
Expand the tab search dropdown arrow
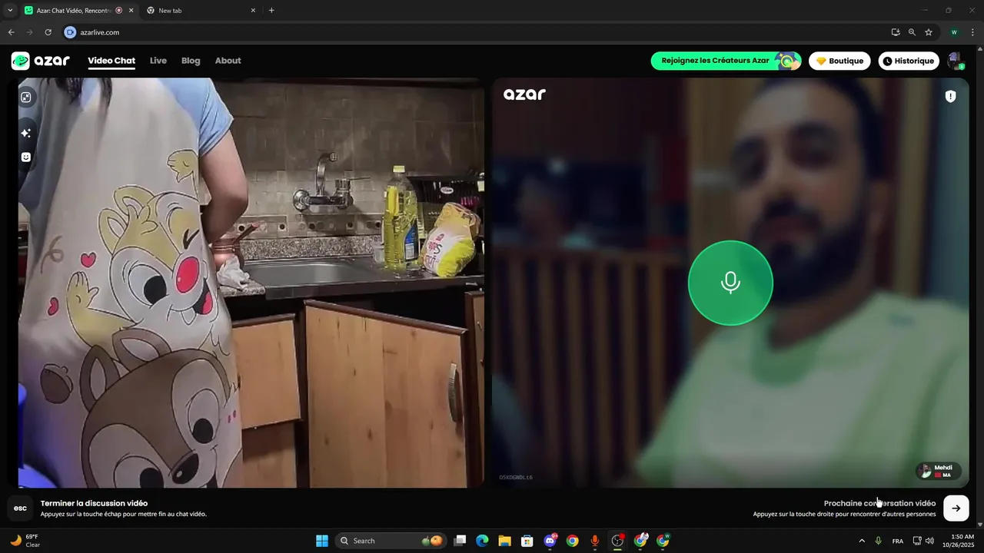coord(10,11)
